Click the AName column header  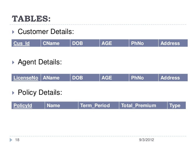[55, 78]
